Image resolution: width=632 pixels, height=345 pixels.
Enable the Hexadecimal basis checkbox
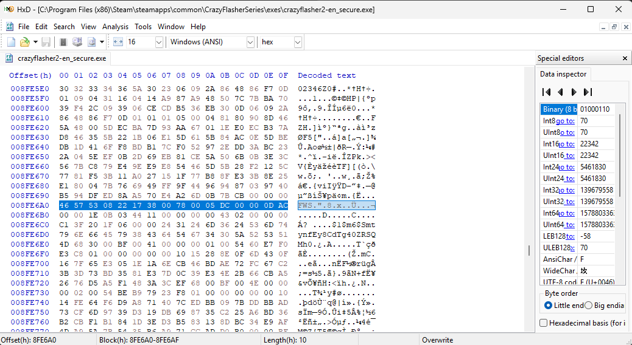click(x=544, y=323)
